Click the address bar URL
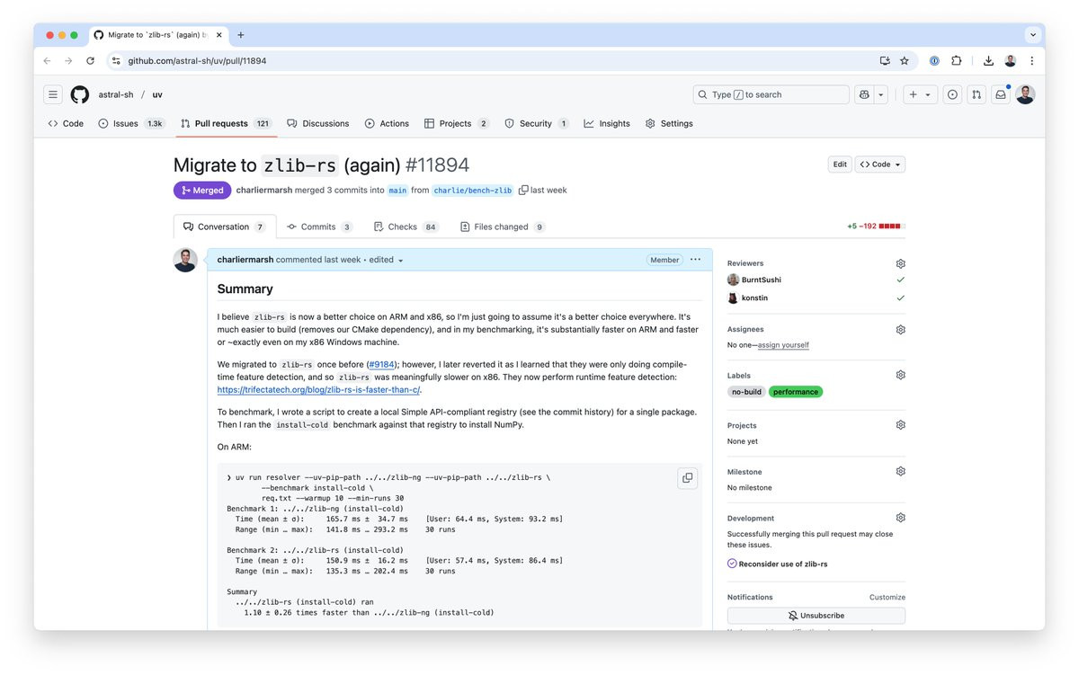1079x675 pixels. [x=197, y=61]
